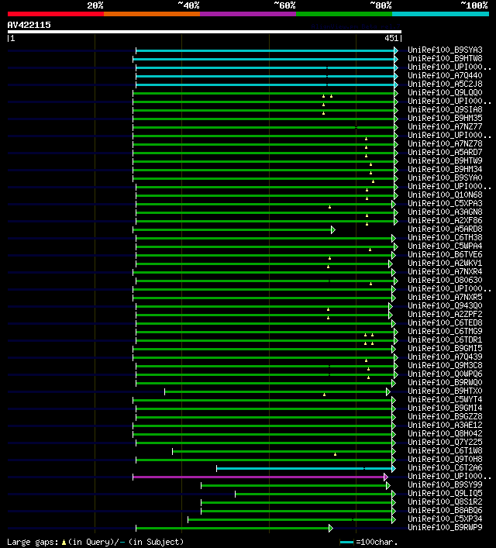Click the query end position label 451

tap(391, 39)
